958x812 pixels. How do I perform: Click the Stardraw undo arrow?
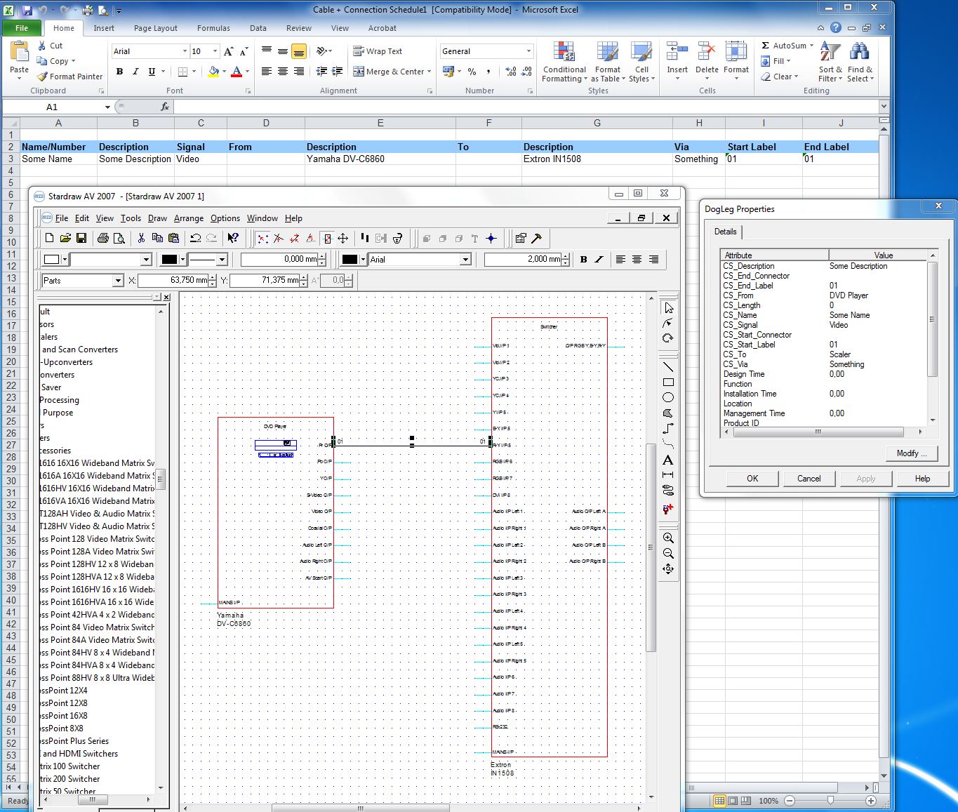tap(196, 239)
